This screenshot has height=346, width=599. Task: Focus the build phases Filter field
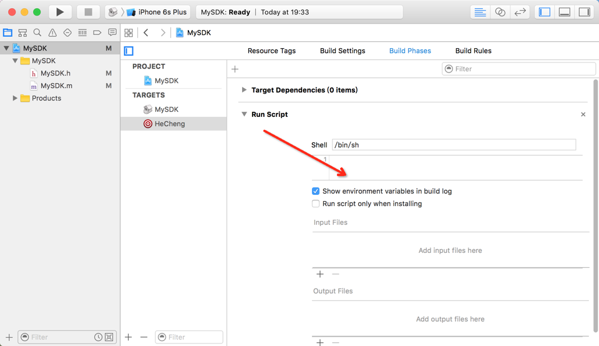[x=519, y=69]
